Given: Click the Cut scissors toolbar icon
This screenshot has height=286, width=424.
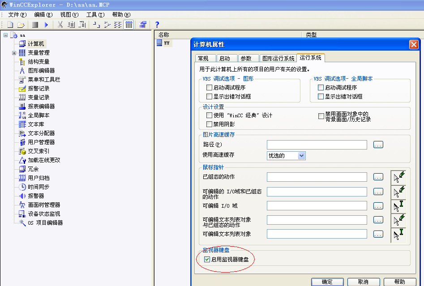Looking at the screenshot, I should coord(60,25).
